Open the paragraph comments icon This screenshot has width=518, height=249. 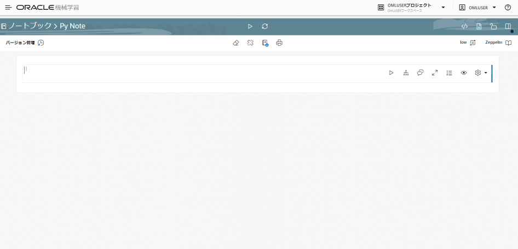point(420,73)
